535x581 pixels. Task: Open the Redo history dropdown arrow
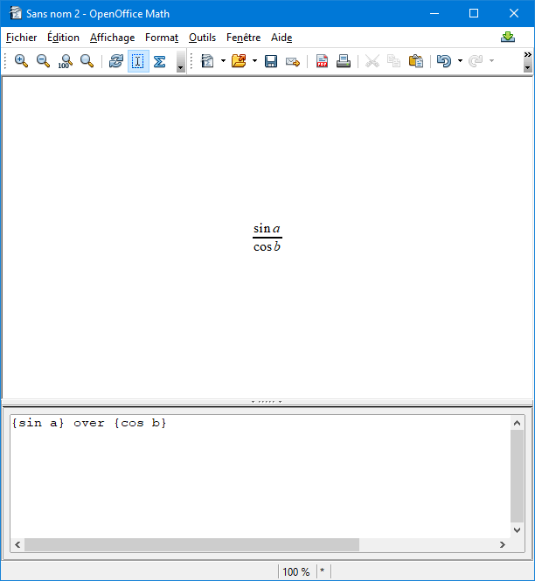tap(491, 61)
